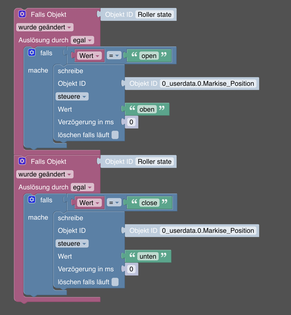Click gear icon on falls block with close
The image size is (291, 315).
tap(32, 200)
